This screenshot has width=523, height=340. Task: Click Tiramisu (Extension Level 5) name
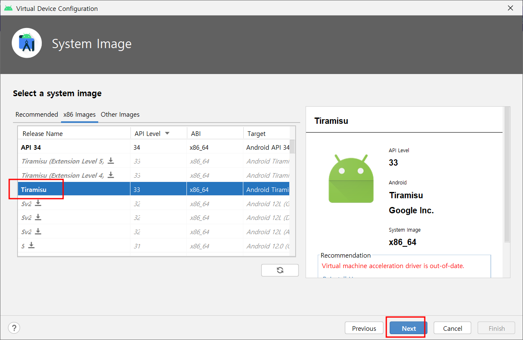pyautogui.click(x=63, y=161)
